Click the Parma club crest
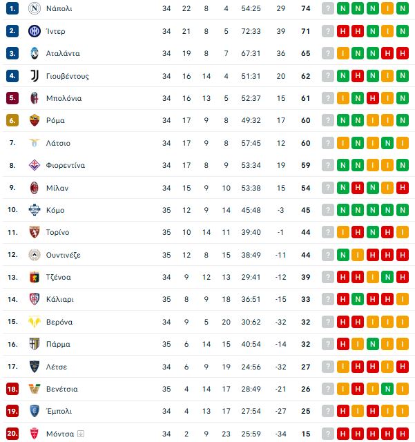415x442 pixels. (35, 344)
